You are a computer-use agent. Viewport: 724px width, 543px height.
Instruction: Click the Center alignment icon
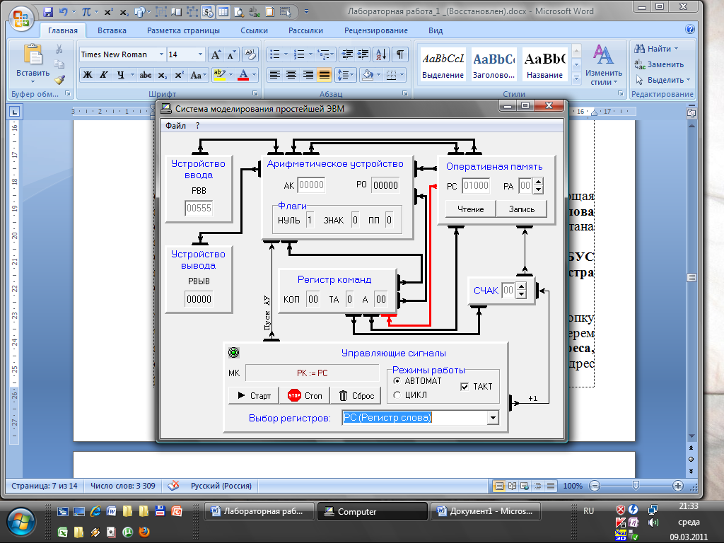(291, 75)
